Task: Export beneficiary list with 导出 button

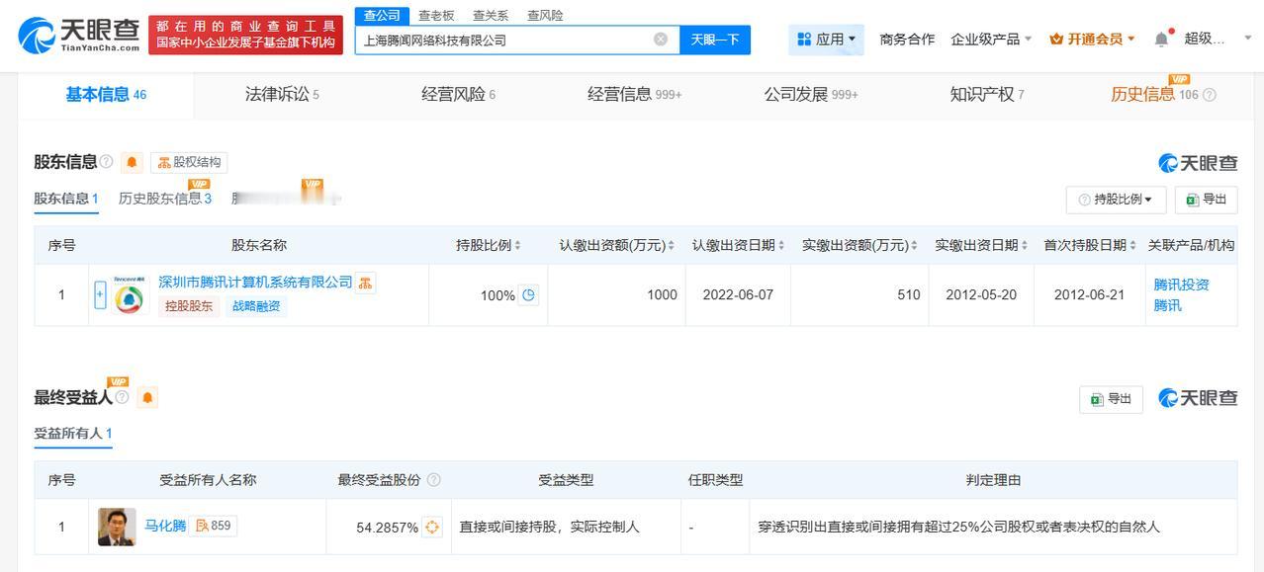Action: (1111, 399)
